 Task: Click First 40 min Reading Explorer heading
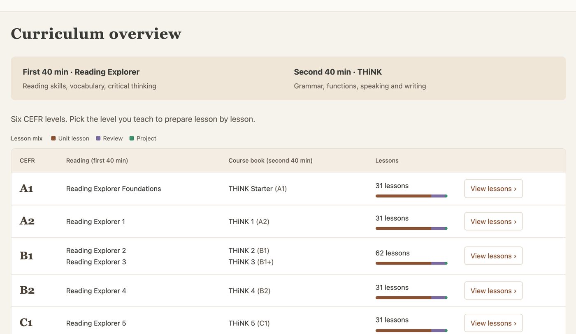[81, 72]
